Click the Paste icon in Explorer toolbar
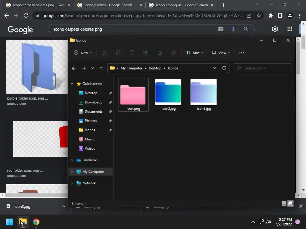 click(x=132, y=53)
